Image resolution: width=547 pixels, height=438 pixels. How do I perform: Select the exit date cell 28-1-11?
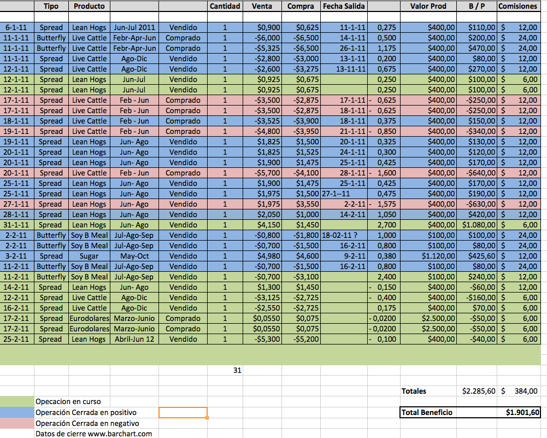click(x=344, y=173)
